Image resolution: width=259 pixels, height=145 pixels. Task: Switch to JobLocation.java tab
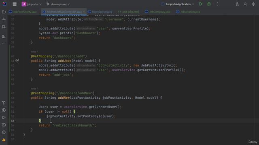click(x=188, y=12)
